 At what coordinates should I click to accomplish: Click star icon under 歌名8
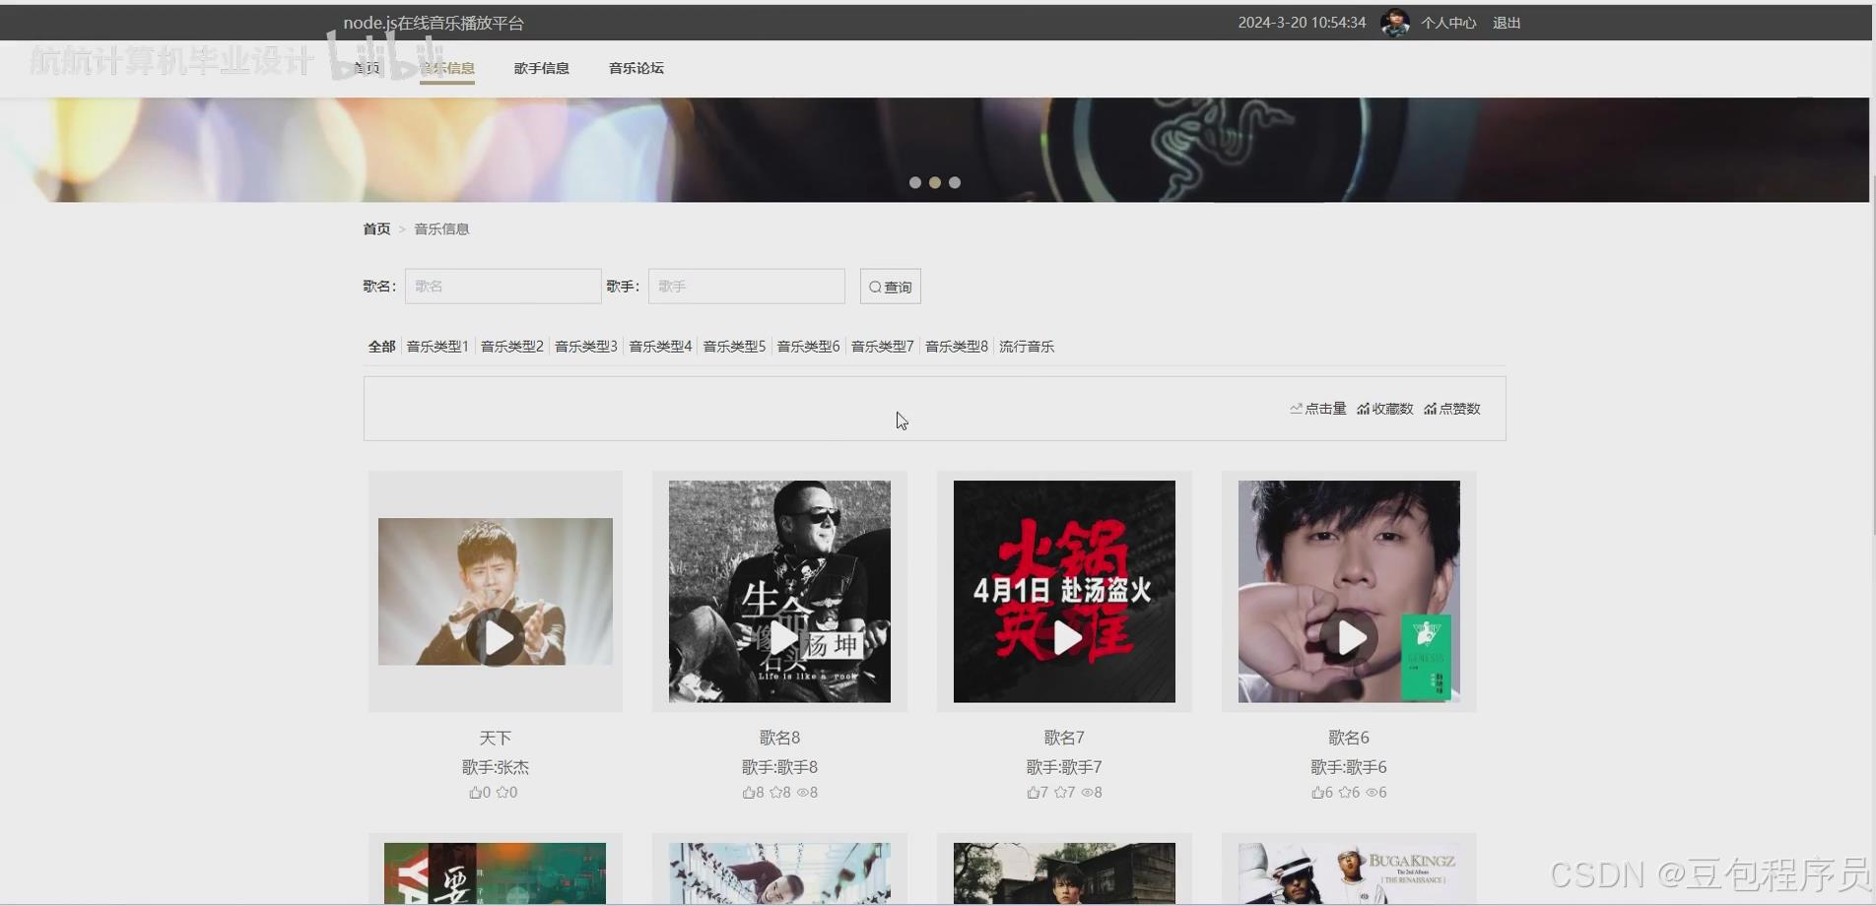tap(775, 792)
